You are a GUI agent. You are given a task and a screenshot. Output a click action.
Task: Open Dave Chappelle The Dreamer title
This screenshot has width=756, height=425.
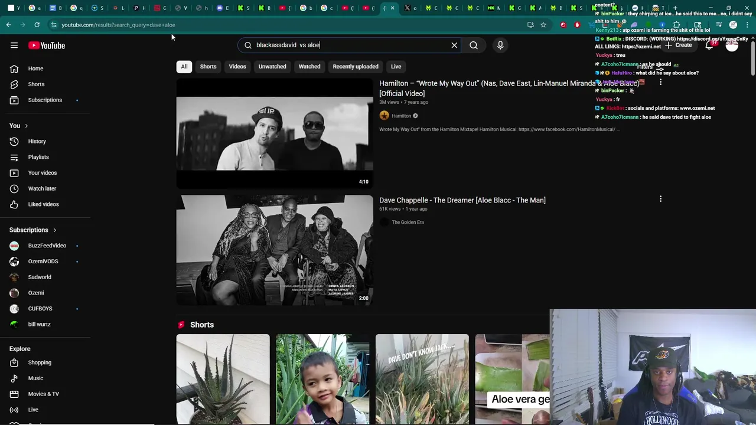click(462, 200)
